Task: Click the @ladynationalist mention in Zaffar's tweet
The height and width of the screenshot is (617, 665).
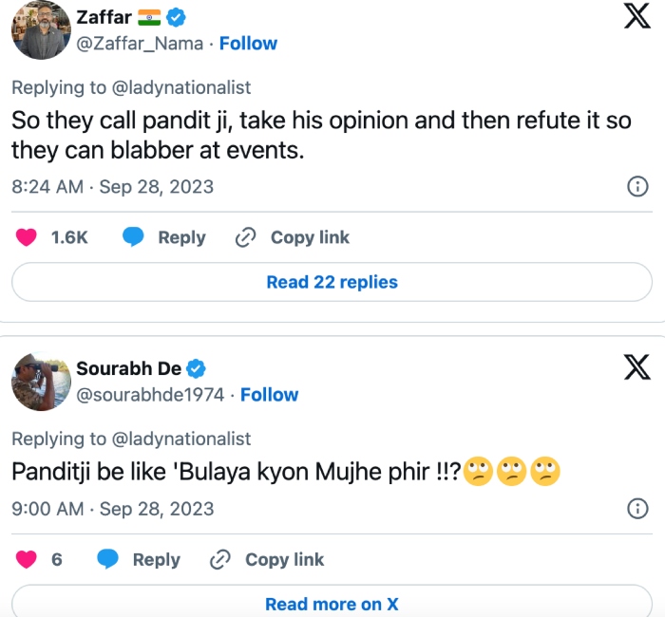Action: point(181,87)
